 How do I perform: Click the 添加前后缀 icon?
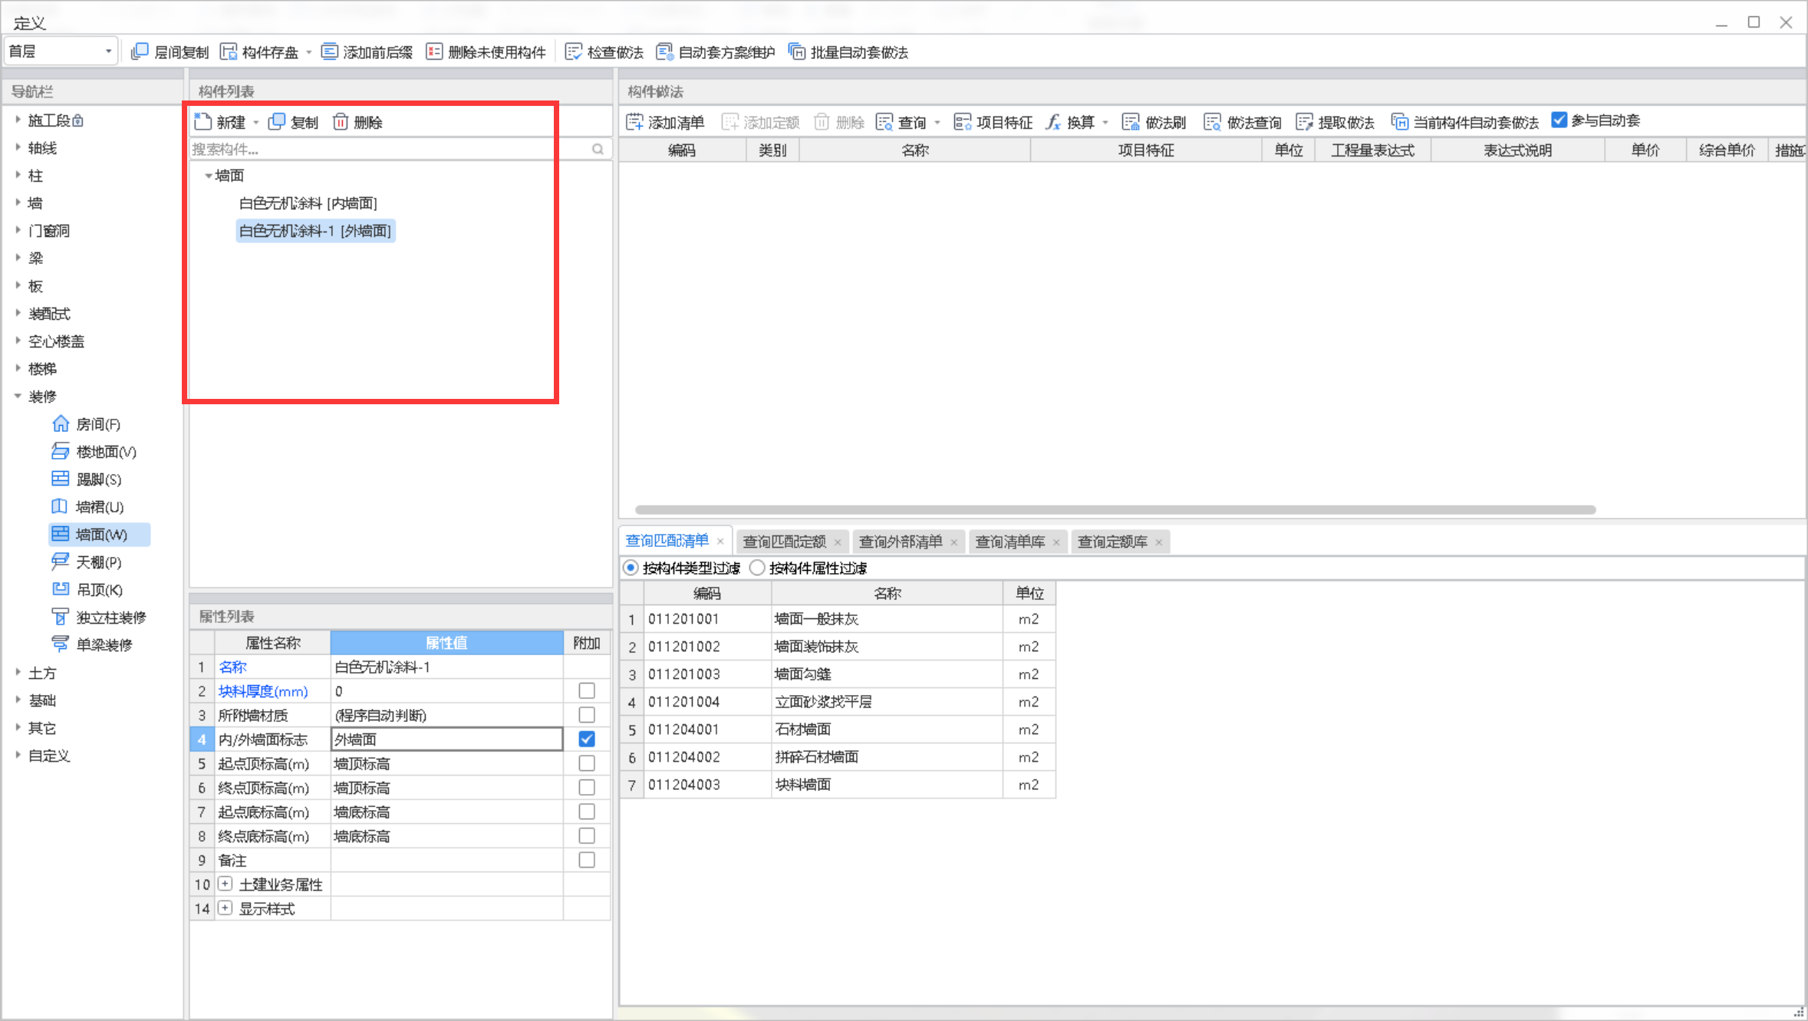[x=330, y=52]
